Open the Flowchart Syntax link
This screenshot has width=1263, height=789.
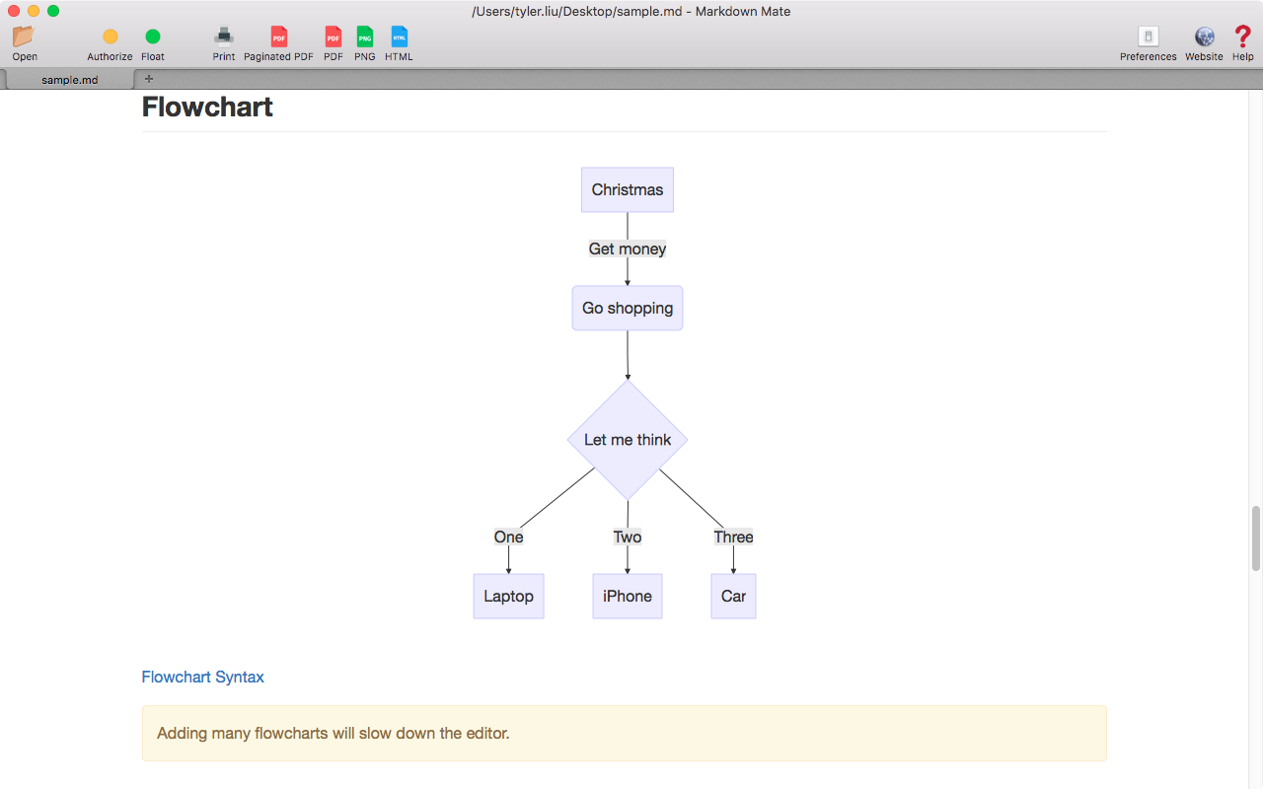pyautogui.click(x=202, y=677)
